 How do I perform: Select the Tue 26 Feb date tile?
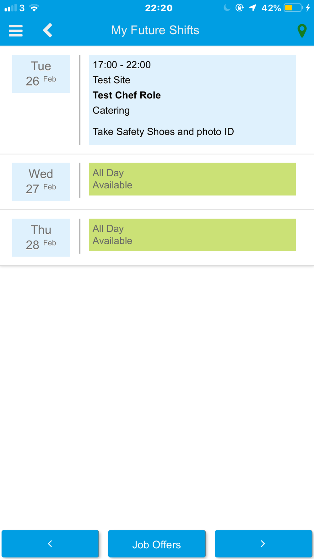(41, 74)
